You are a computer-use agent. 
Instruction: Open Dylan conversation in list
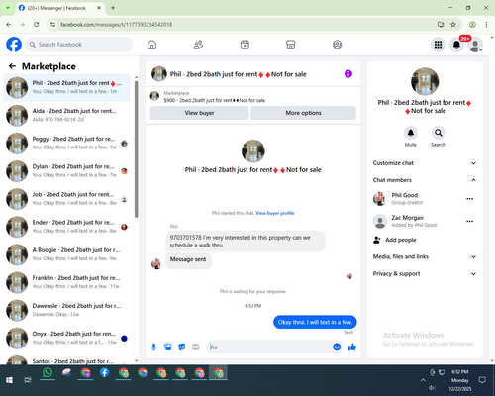pyautogui.click(x=66, y=171)
